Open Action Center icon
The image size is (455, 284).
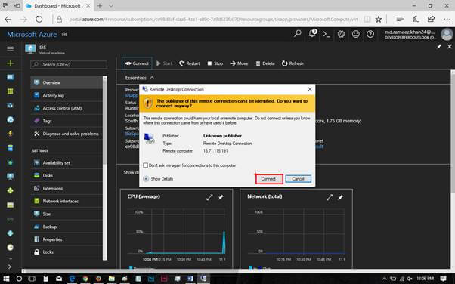pyautogui.click(x=443, y=279)
